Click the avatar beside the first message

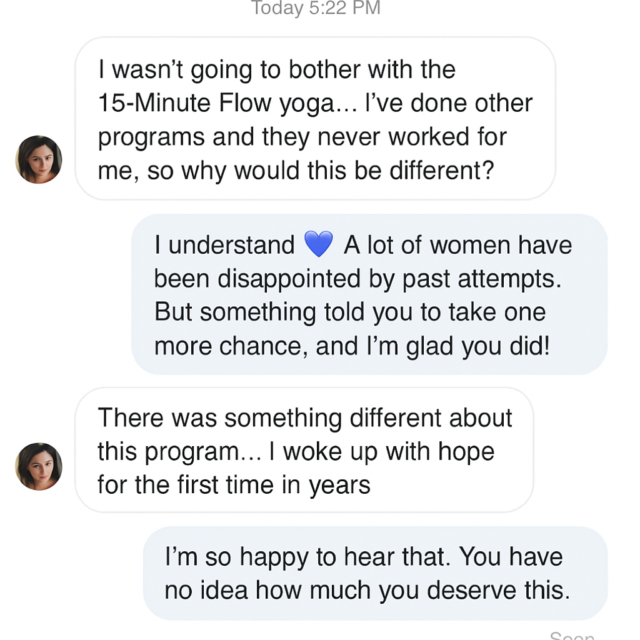coord(39,159)
